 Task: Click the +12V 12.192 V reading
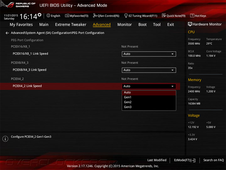(193, 127)
